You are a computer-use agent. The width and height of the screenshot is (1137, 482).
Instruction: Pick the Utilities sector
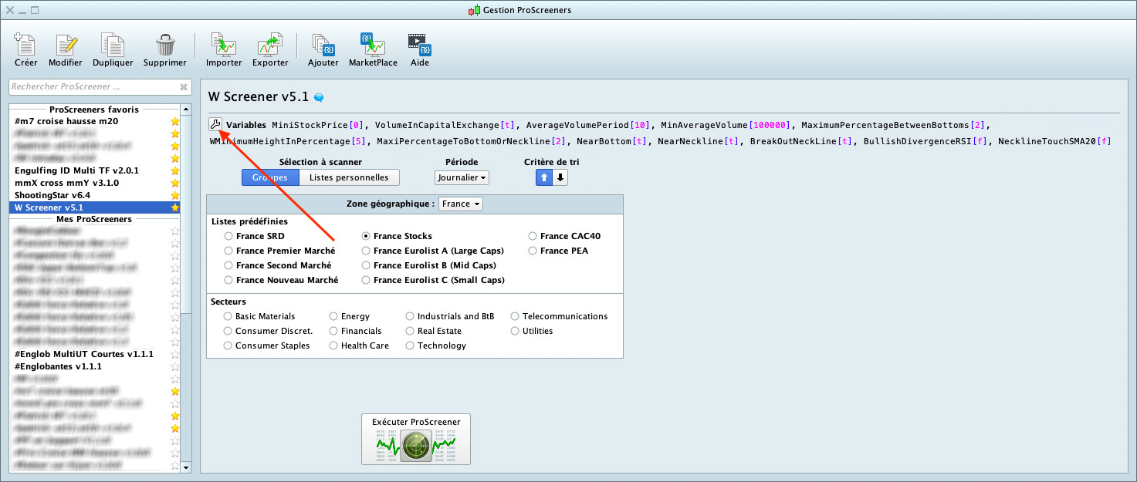515,331
